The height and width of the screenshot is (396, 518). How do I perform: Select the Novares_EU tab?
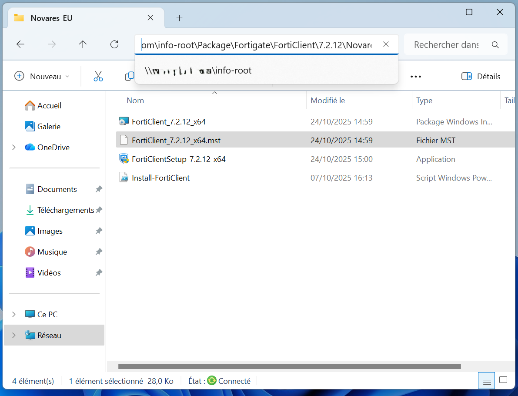click(x=51, y=18)
